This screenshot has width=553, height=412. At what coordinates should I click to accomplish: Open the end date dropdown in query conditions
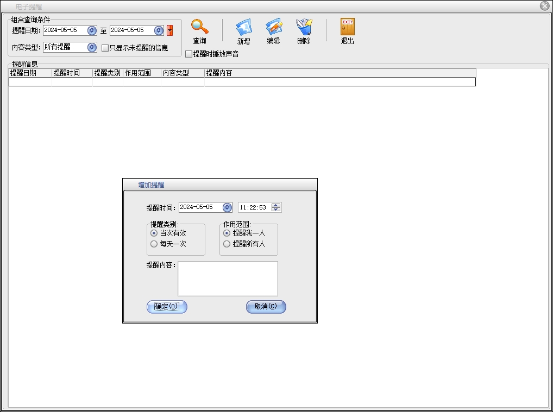click(x=159, y=30)
